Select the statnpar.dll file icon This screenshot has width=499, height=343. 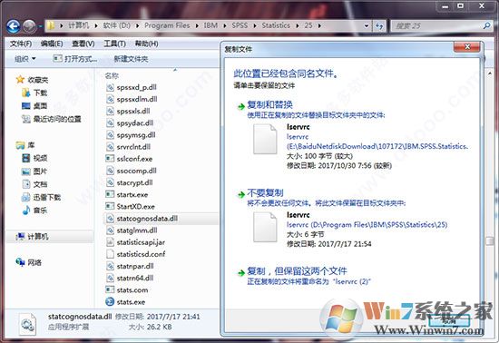pos(110,266)
